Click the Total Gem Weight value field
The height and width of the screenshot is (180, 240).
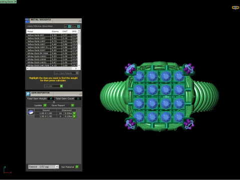[51, 98]
